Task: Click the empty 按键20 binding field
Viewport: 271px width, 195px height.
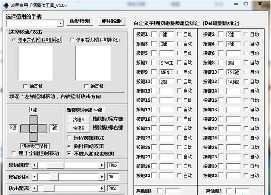Action: [234, 119]
